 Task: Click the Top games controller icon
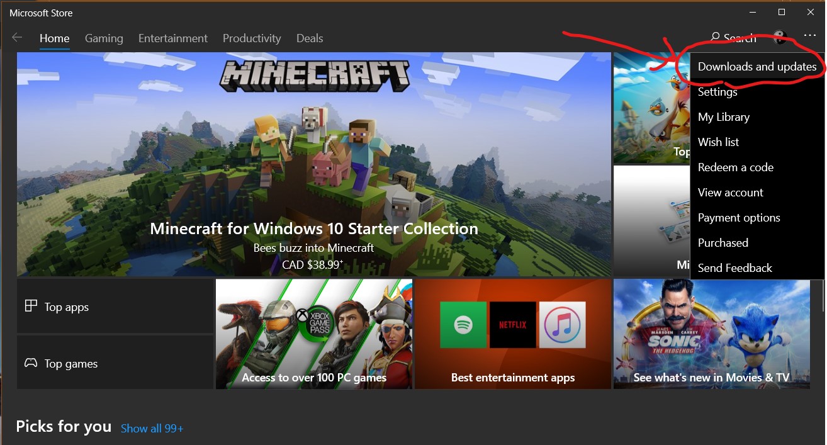tap(31, 363)
